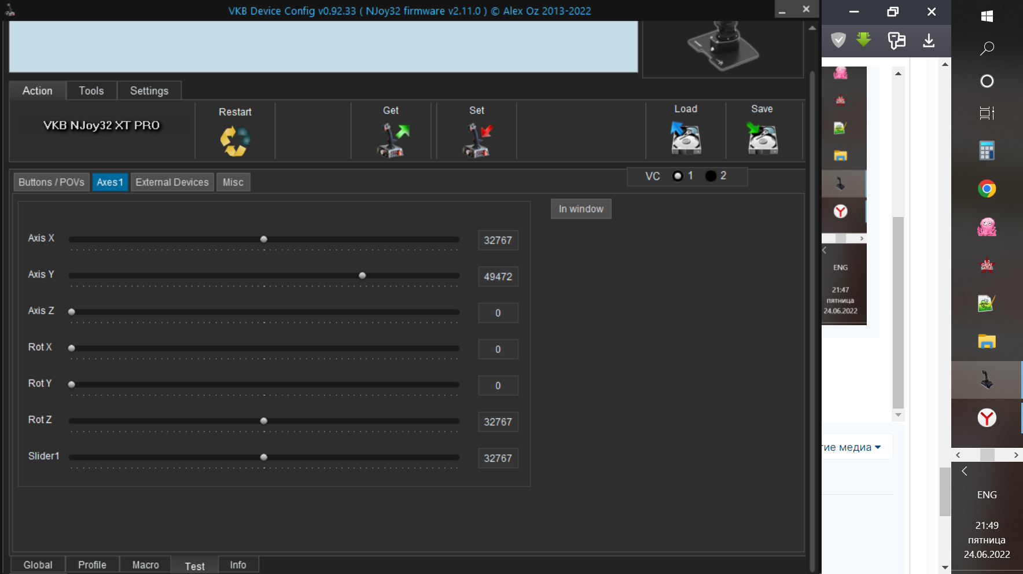This screenshot has width=1023, height=574.
Task: Click the Axis Y slider handle
Action: coord(362,275)
